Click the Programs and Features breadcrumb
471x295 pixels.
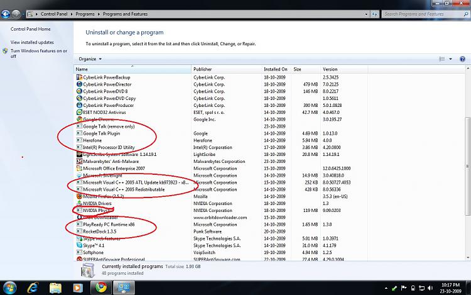tap(125, 14)
